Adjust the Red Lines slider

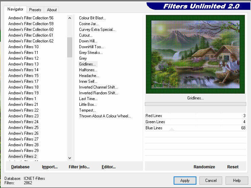tap(195, 116)
